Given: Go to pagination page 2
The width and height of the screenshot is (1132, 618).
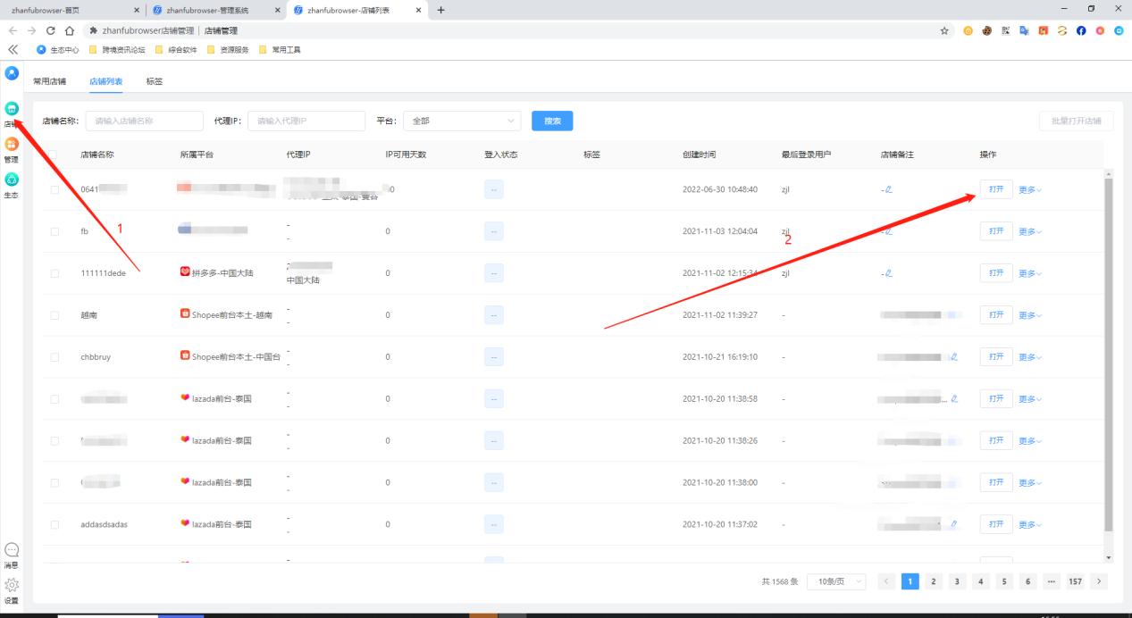Looking at the screenshot, I should (933, 581).
